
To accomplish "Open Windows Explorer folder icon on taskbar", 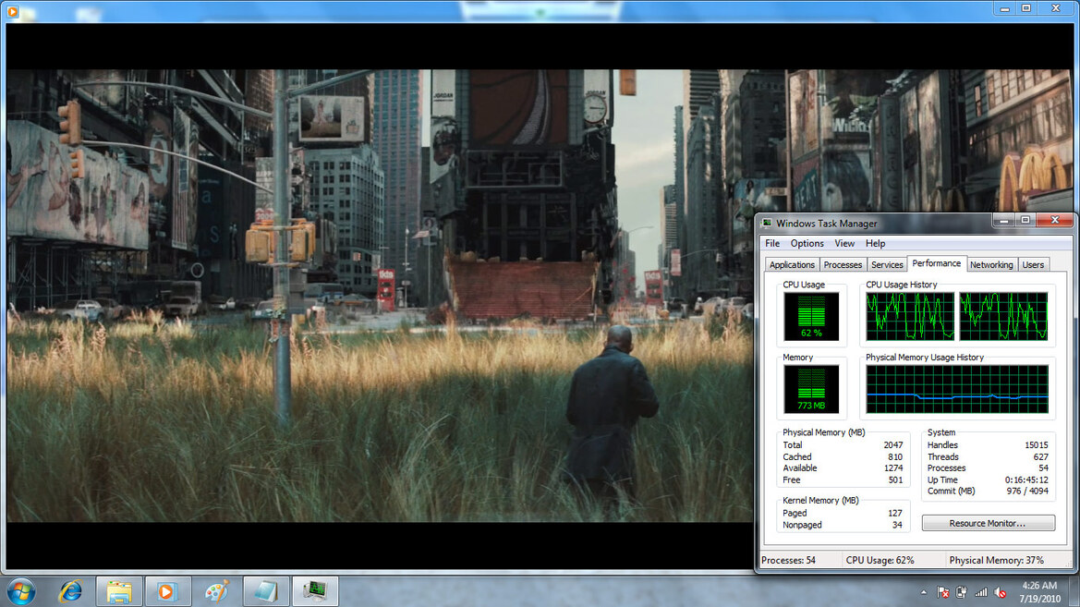I will click(119, 591).
